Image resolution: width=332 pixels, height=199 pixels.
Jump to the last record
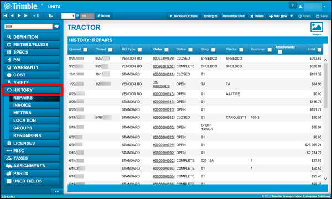[x=26, y=15]
